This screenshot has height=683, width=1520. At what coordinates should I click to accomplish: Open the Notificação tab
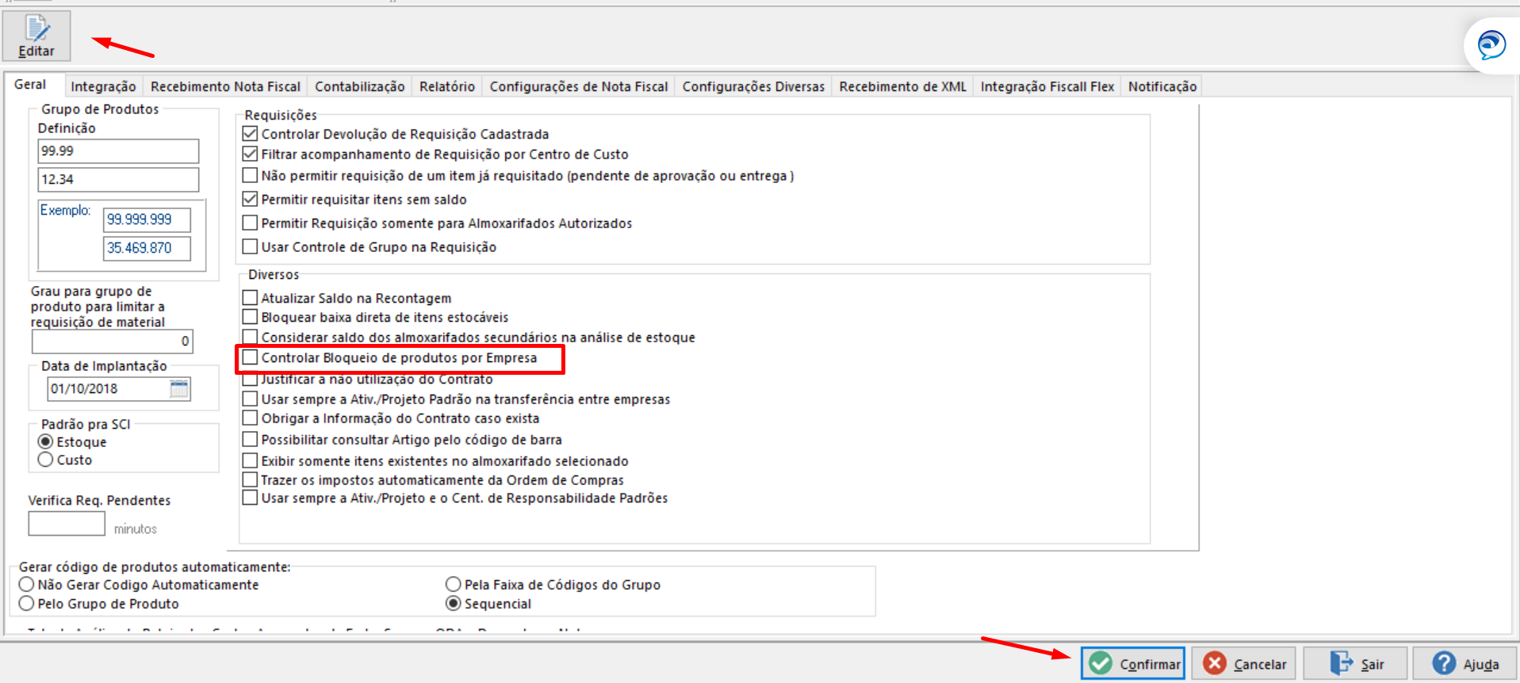tap(1162, 86)
